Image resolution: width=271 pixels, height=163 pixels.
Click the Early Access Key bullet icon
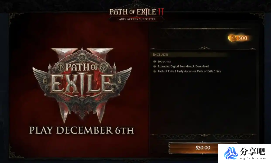(155, 71)
